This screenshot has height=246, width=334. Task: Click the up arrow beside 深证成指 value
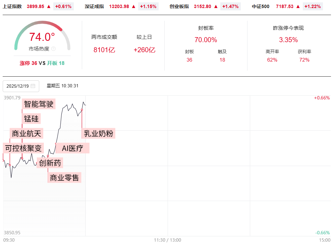pos(134,6)
